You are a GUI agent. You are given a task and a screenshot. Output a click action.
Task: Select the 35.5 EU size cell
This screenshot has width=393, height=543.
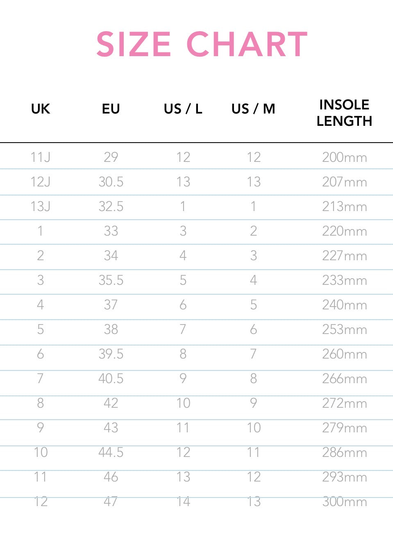111,280
